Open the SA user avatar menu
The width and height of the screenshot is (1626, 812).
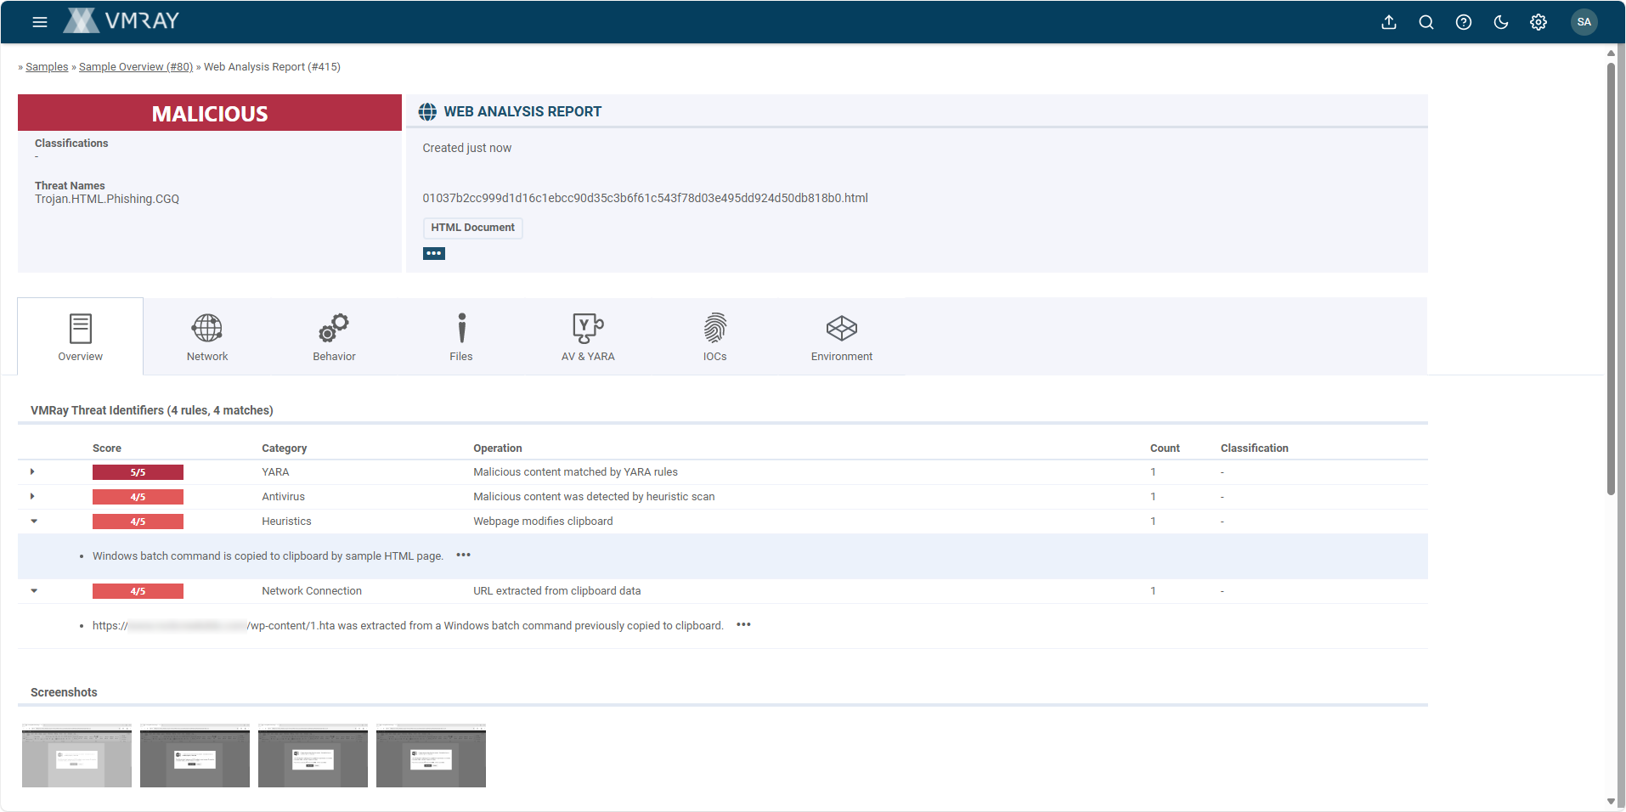tap(1584, 22)
